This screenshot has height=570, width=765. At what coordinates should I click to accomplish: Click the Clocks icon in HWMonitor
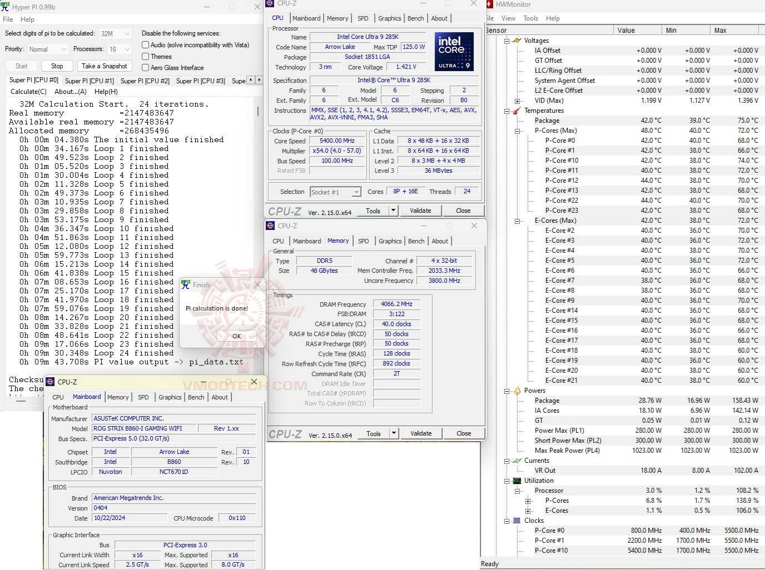tap(517, 521)
